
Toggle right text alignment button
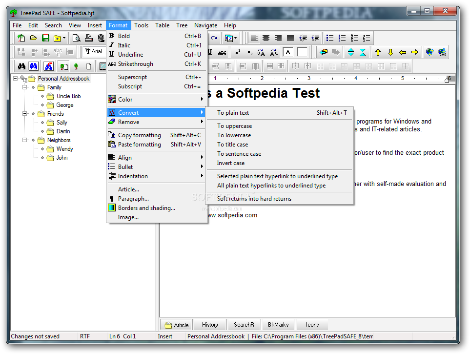click(278, 38)
